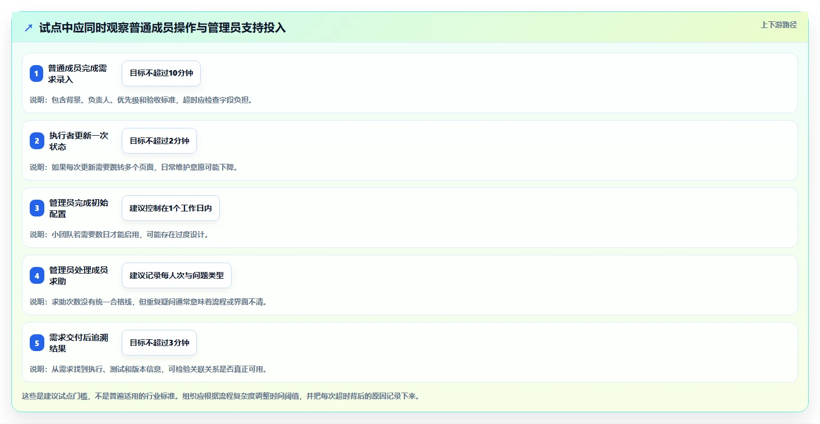Click the 建议记录每人次与问题类型 pill
Image resolution: width=820 pixels, height=424 pixels.
click(x=177, y=275)
